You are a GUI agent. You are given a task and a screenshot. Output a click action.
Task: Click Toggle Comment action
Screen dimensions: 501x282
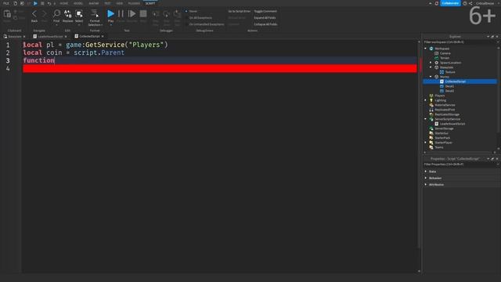click(x=265, y=11)
